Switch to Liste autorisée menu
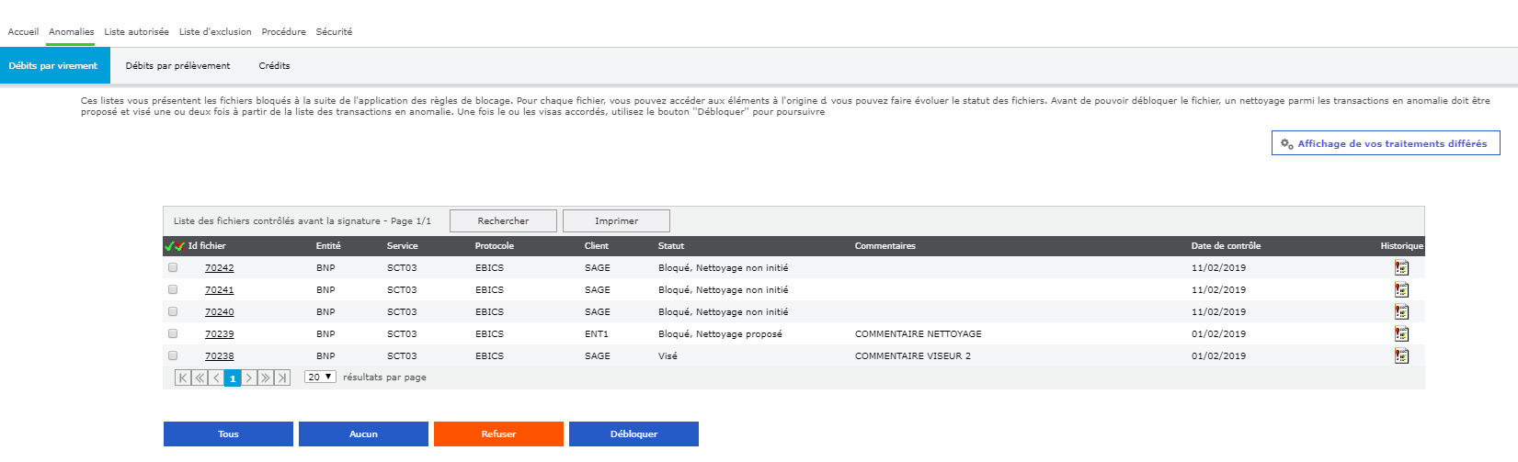 pyautogui.click(x=136, y=32)
